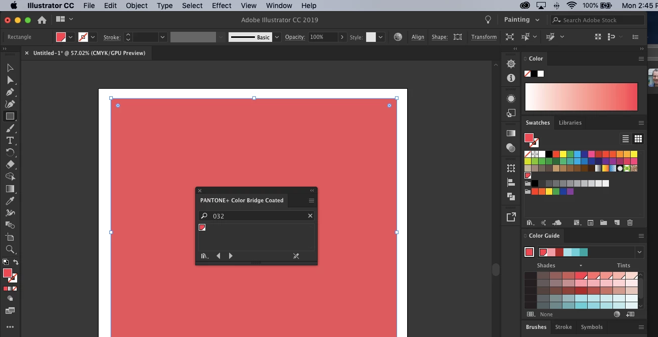Open the Effect menu
Screen dimensions: 658x337
point(222,6)
